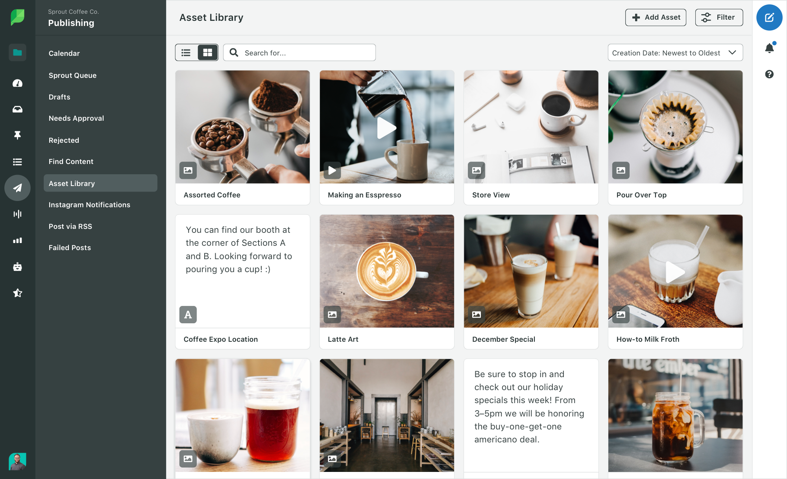Open the Sprout Queue pin icon
This screenshot has height=479, width=787.
[x=17, y=135]
